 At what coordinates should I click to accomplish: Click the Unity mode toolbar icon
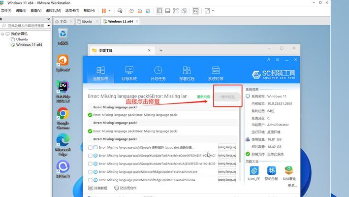coord(184,11)
